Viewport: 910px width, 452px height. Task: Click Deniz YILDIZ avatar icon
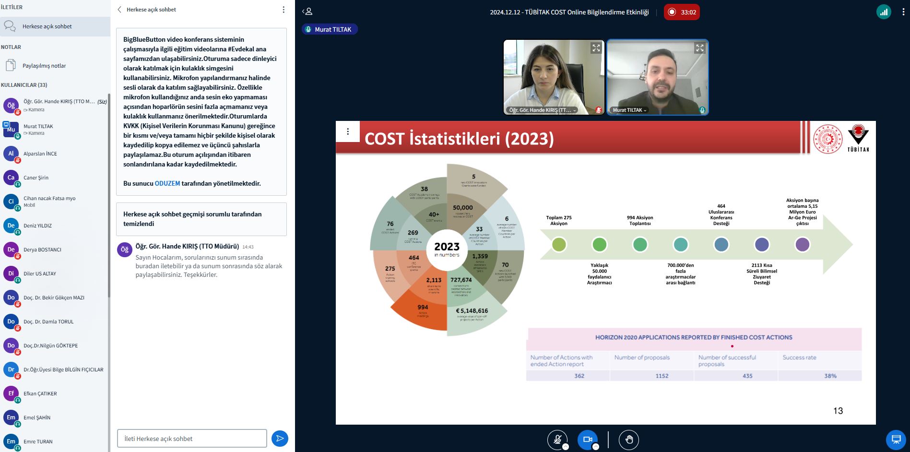[11, 226]
